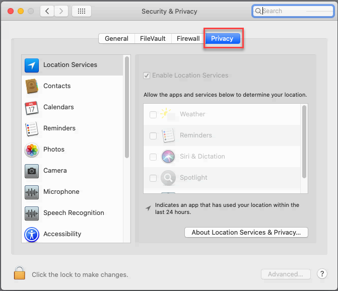This screenshot has height=291, width=338.
Task: Show all preferences grid button
Action: pos(82,11)
